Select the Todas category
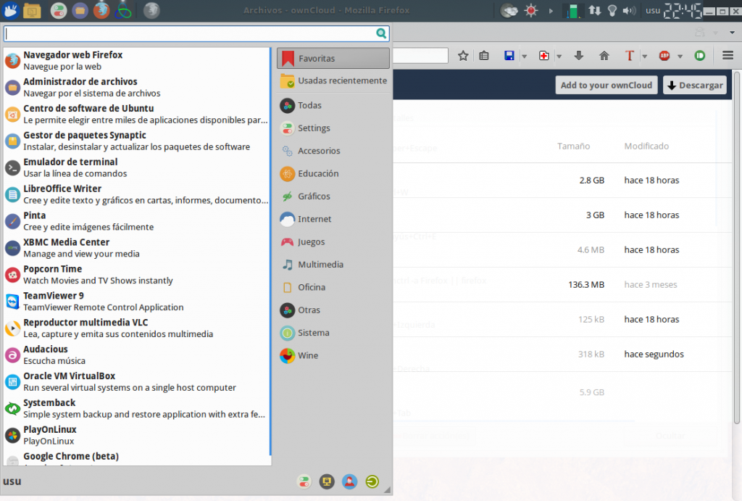The image size is (742, 501). click(333, 105)
